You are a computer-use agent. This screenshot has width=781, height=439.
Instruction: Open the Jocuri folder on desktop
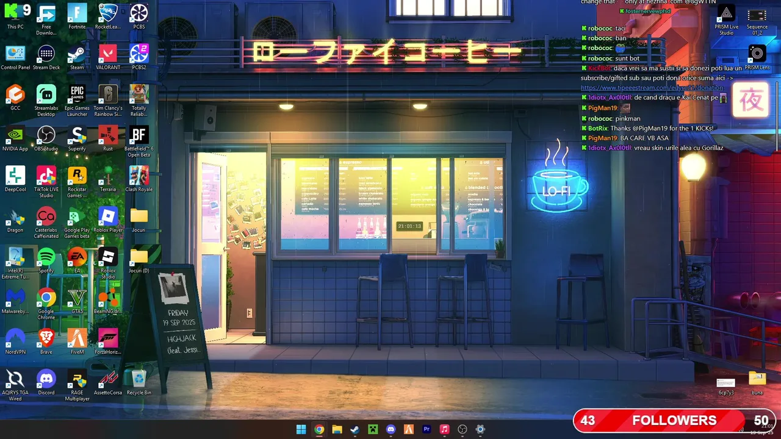(139, 220)
